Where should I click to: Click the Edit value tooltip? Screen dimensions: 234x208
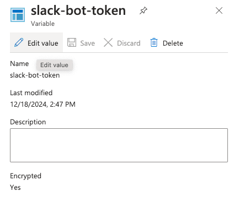pyautogui.click(x=55, y=65)
